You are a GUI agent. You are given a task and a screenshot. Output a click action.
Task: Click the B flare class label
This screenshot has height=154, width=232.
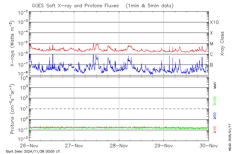click(212, 65)
